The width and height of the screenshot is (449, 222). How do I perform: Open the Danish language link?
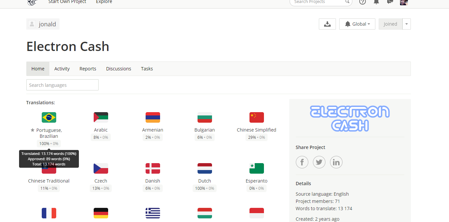click(153, 181)
